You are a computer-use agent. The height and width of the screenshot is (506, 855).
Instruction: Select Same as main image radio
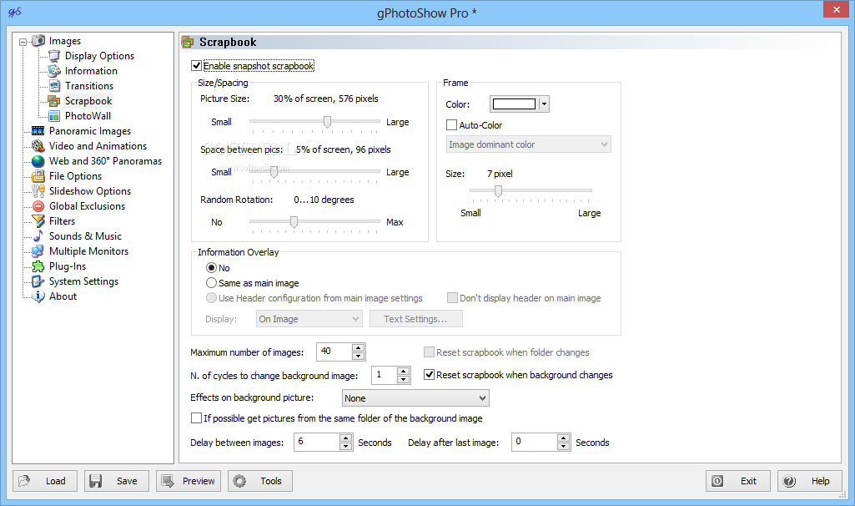click(x=211, y=283)
